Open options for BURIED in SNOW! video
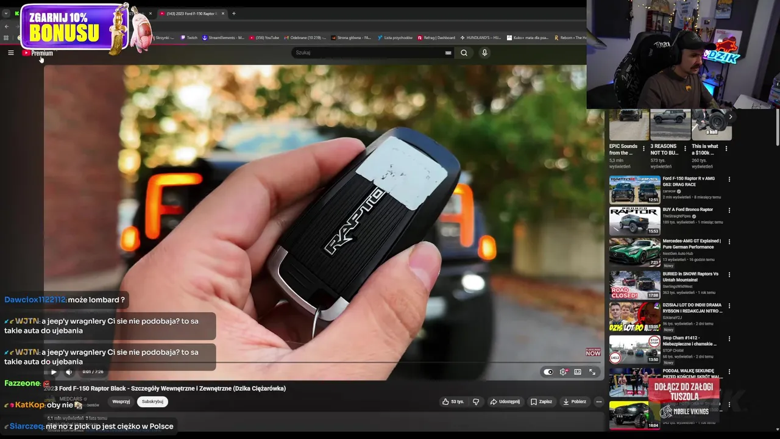Screen dimensions: 780x439 pyautogui.click(x=729, y=274)
